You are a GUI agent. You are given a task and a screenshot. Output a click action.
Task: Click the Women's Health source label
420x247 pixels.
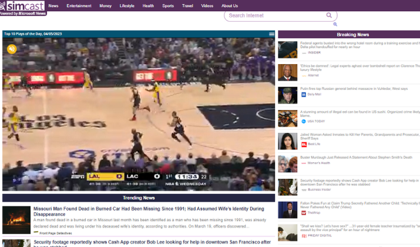(x=318, y=163)
